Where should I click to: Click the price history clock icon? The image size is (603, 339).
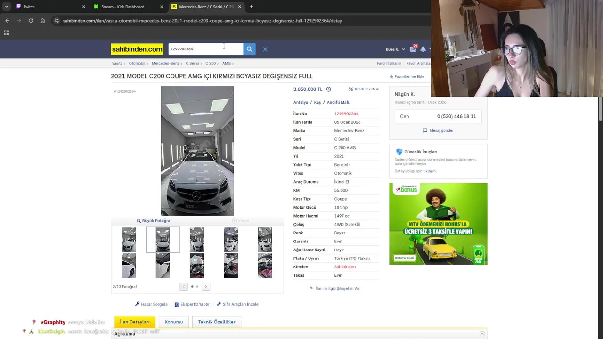(328, 89)
